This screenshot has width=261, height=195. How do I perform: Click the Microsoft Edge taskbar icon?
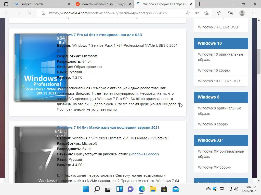(x=142, y=189)
